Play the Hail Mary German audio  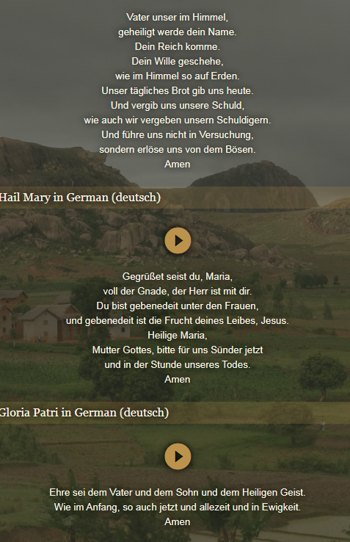coord(178,241)
